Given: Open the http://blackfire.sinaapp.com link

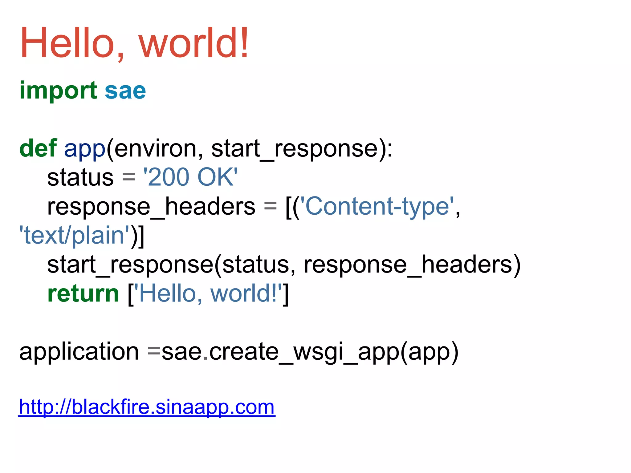Looking at the screenshot, I should 147,407.
